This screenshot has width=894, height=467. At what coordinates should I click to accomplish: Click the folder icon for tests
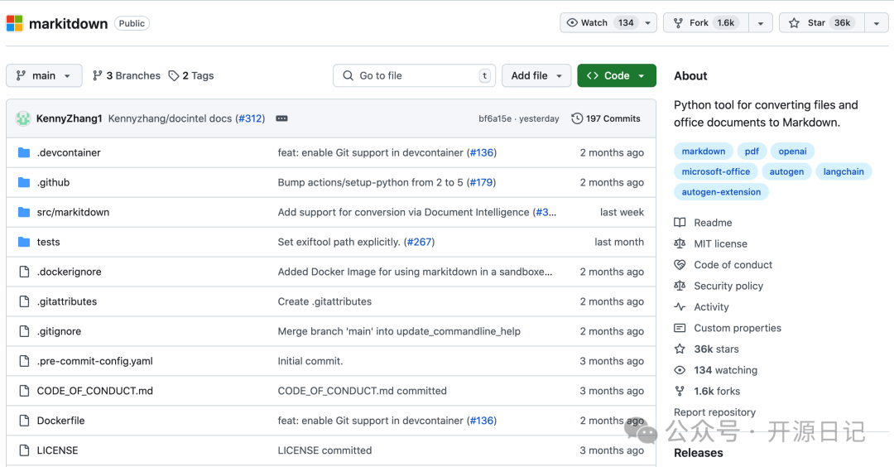pos(24,242)
